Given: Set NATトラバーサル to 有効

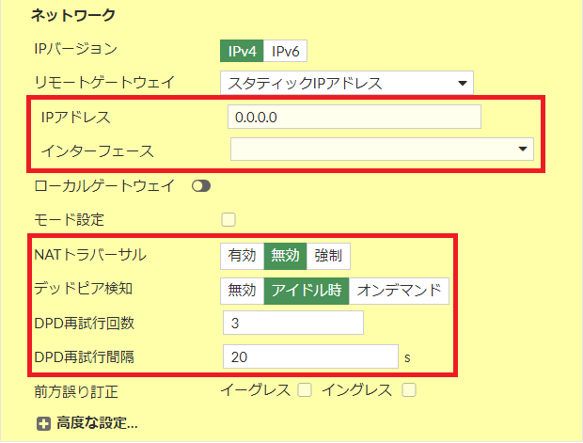Looking at the screenshot, I should [x=242, y=256].
